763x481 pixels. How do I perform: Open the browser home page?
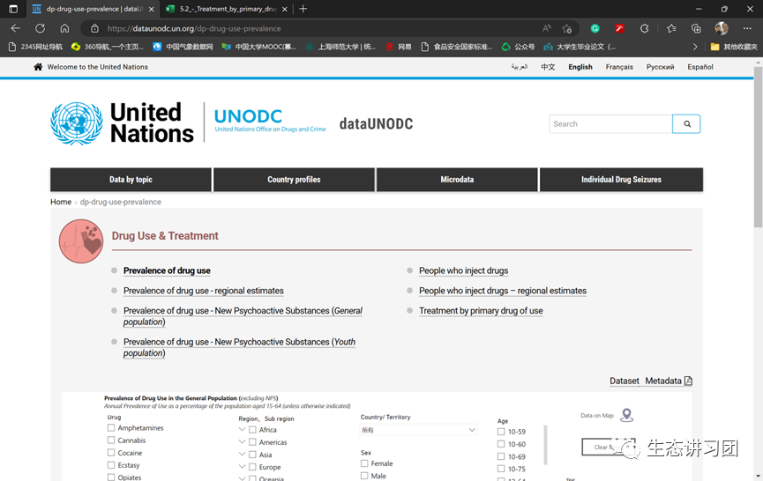[x=64, y=28]
